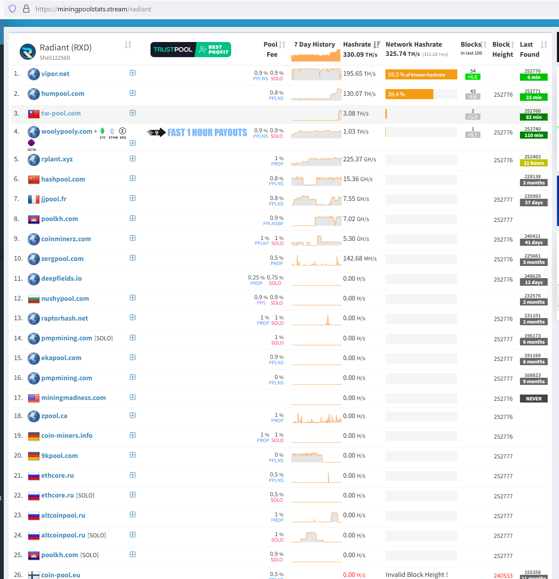Expand details for miningmadness.com row
The image size is (559, 579).
pyautogui.click(x=133, y=397)
